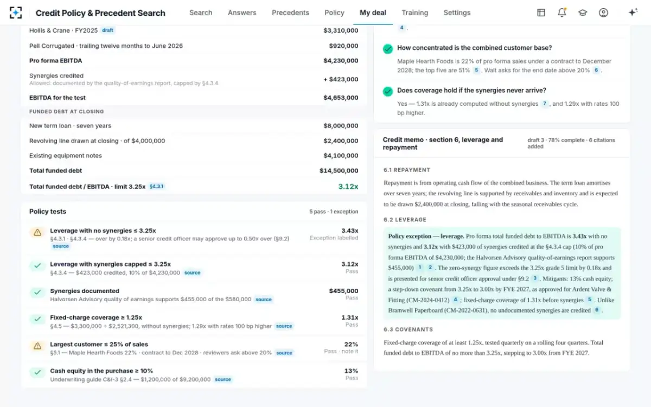
Task: Select the Policy tab
Action: tap(334, 12)
